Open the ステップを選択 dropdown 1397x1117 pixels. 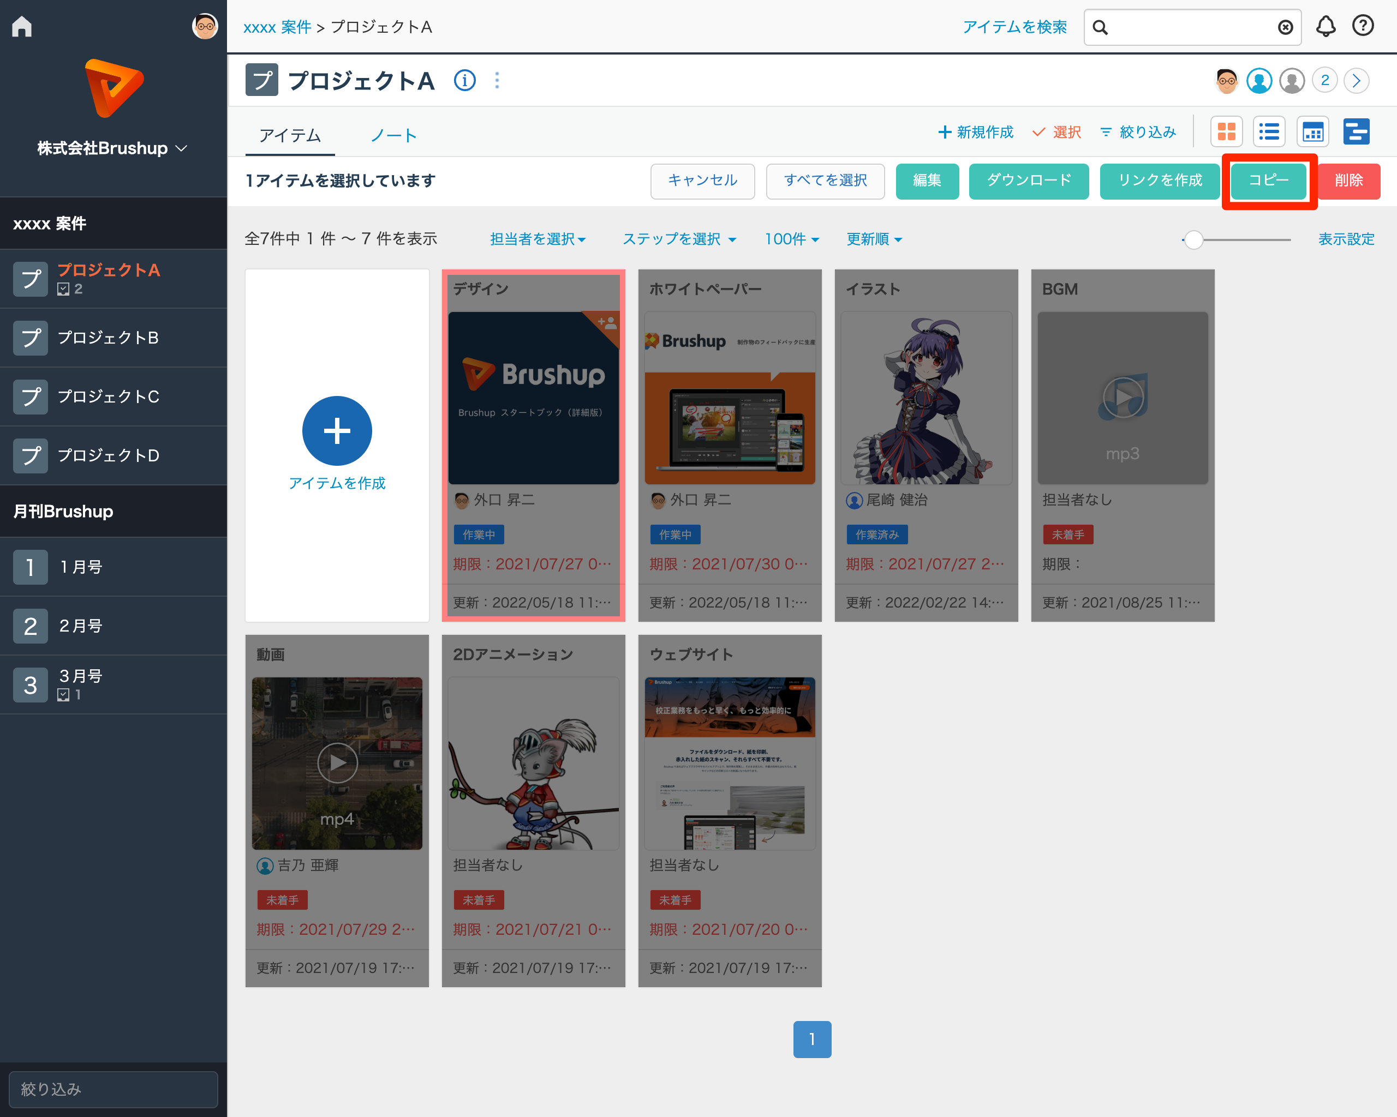click(678, 239)
